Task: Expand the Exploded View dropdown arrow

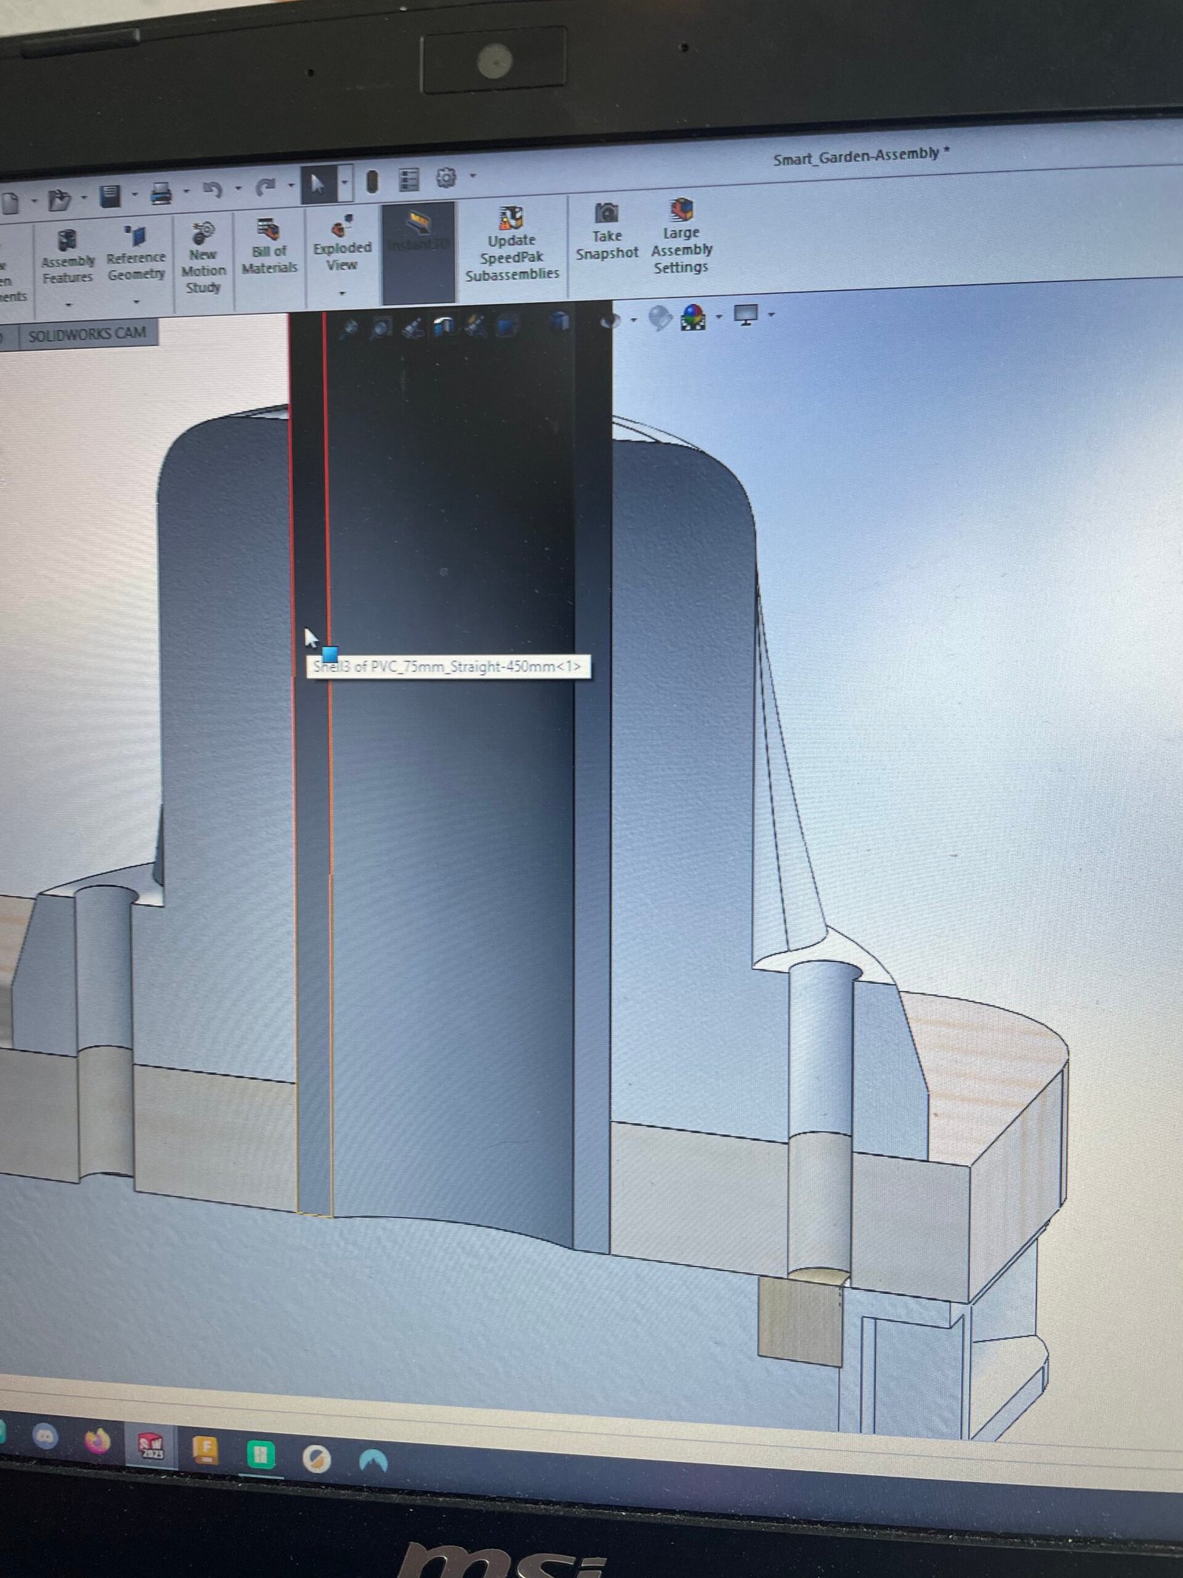Action: click(x=342, y=294)
